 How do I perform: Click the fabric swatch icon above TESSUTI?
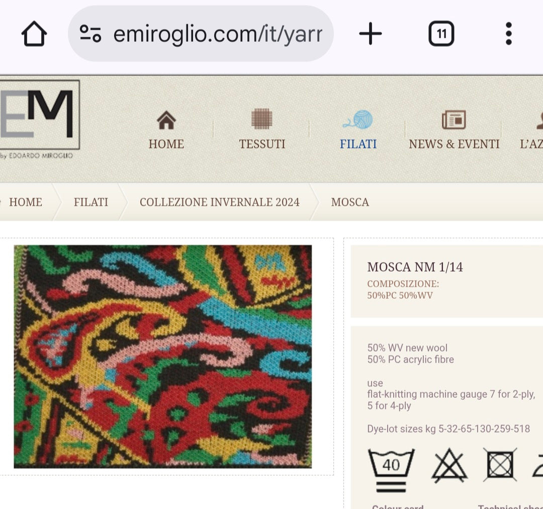coord(262,119)
